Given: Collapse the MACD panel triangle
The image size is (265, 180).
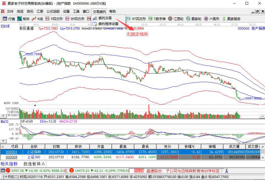Looking at the screenshot, I should click(x=3, y=141).
